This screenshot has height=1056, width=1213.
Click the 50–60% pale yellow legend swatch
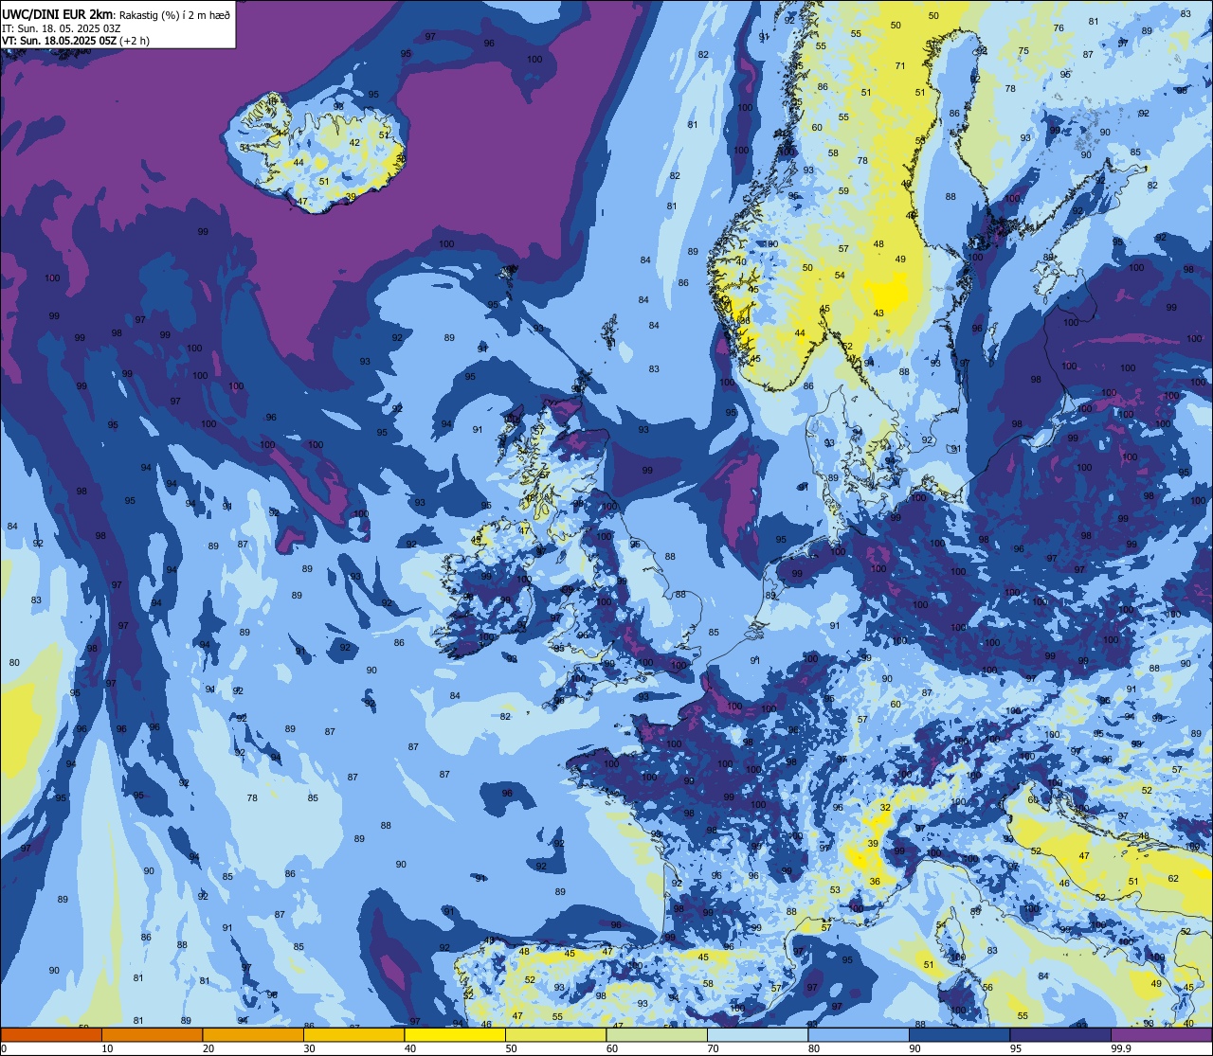[x=555, y=1034]
